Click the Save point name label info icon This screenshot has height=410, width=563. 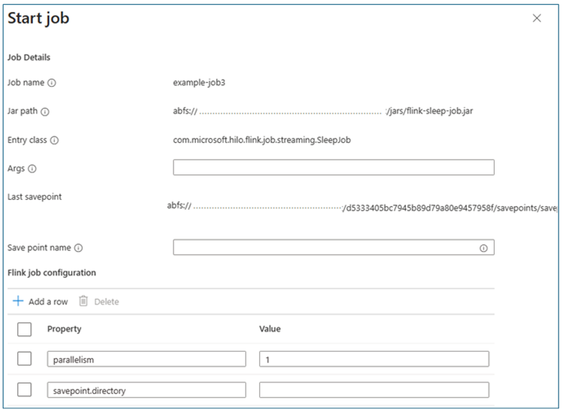[79, 248]
